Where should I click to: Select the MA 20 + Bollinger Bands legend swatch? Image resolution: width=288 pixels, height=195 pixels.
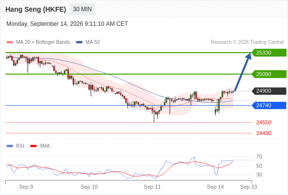(10, 42)
